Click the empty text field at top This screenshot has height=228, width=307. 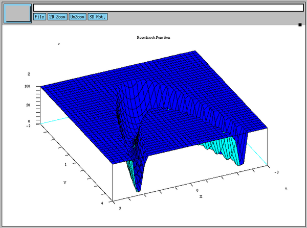click(168, 8)
